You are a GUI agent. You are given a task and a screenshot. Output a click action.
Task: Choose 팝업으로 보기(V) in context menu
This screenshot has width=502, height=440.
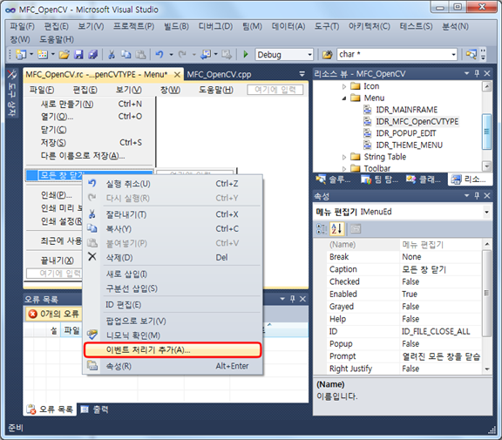coord(173,321)
